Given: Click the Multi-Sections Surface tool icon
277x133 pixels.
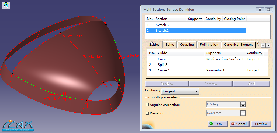Looking at the screenshot, I should coord(6,5).
